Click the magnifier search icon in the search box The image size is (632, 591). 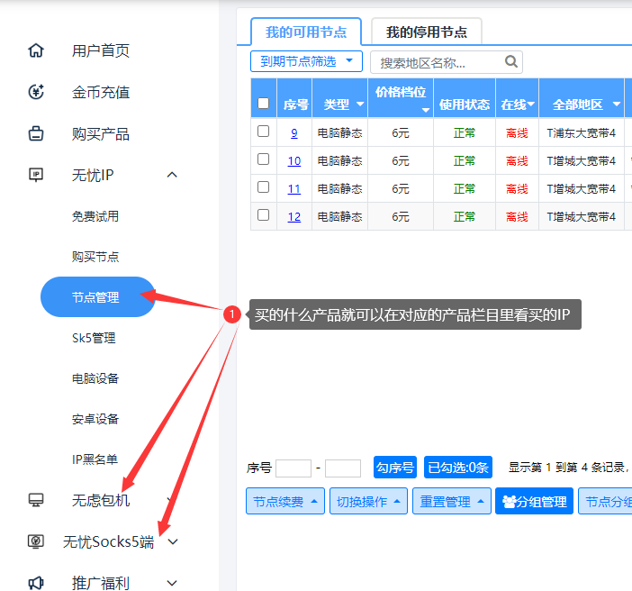point(511,62)
